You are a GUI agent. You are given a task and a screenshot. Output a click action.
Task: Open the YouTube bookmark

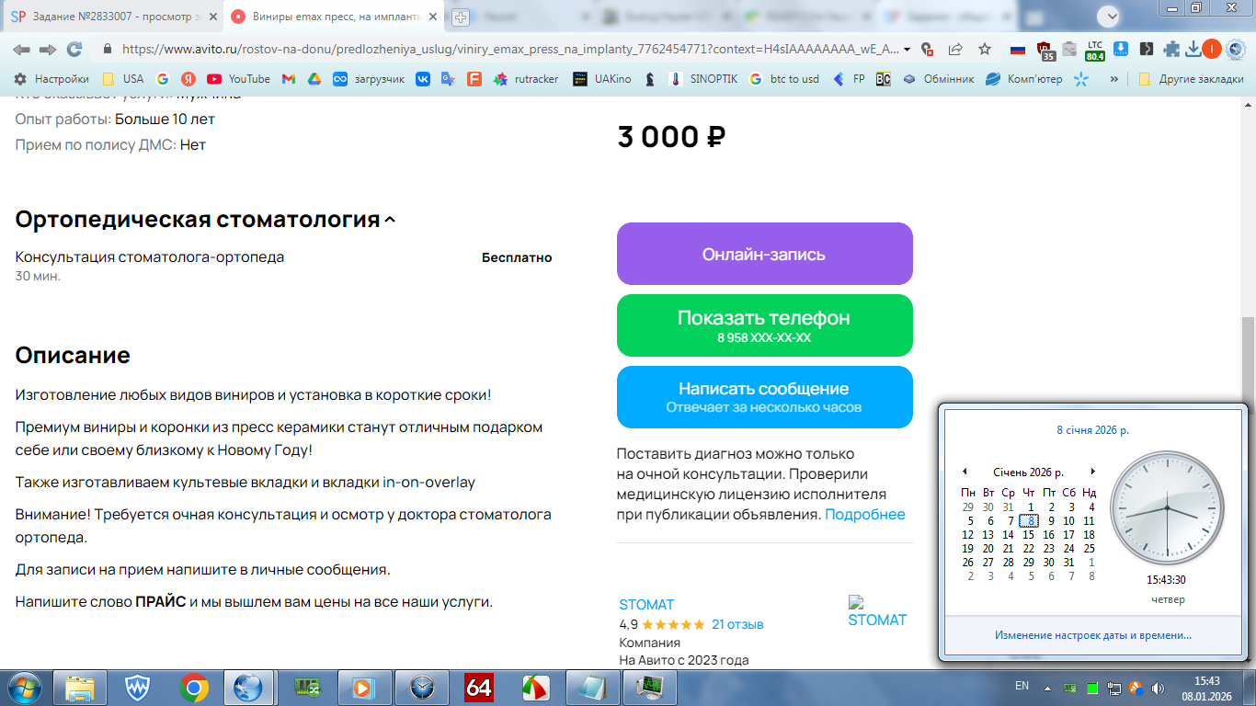tap(238, 79)
